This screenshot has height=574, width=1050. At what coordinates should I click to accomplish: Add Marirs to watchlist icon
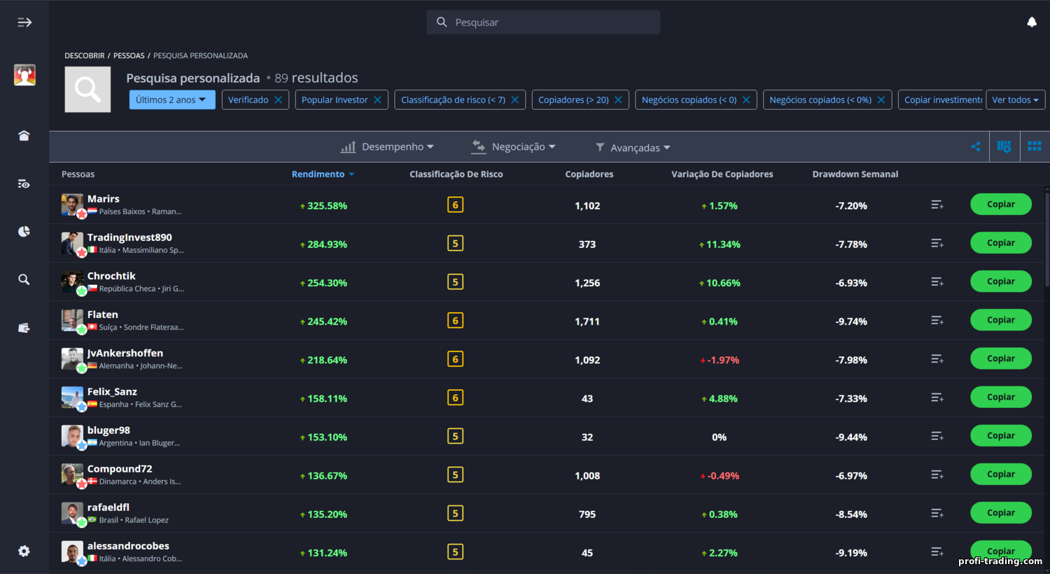click(x=937, y=205)
